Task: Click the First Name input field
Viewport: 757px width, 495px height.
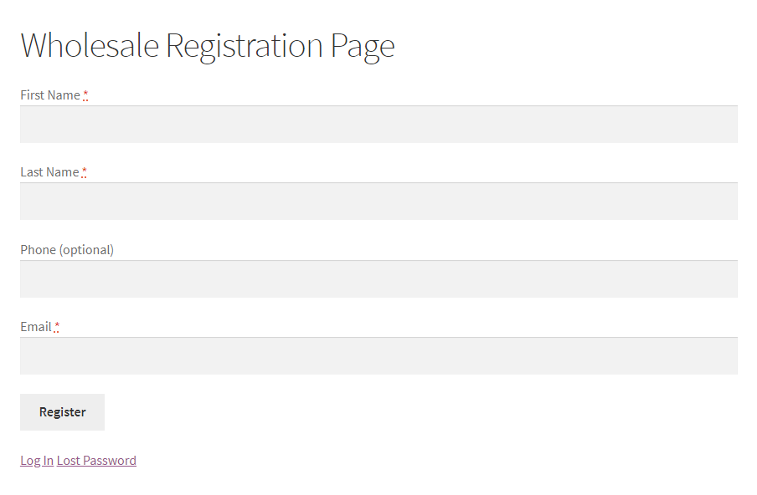Action: tap(378, 125)
